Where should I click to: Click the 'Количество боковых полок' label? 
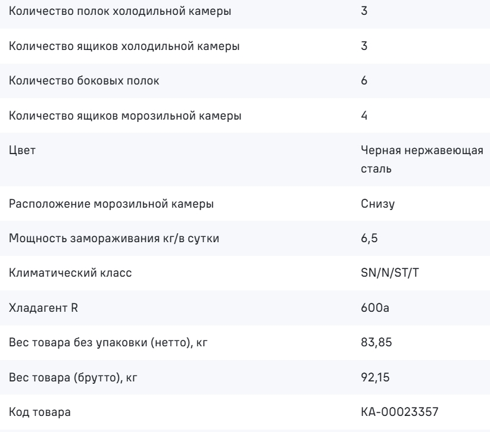(x=84, y=80)
